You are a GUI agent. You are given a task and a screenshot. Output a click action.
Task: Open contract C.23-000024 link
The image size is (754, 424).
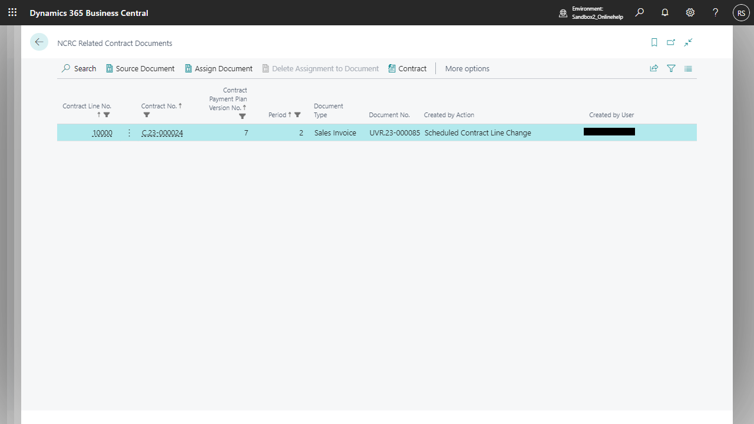click(x=162, y=133)
